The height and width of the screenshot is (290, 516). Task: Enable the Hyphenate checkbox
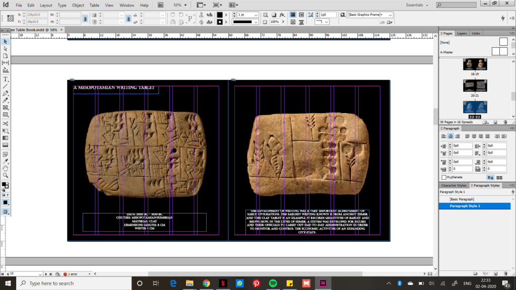(444, 177)
